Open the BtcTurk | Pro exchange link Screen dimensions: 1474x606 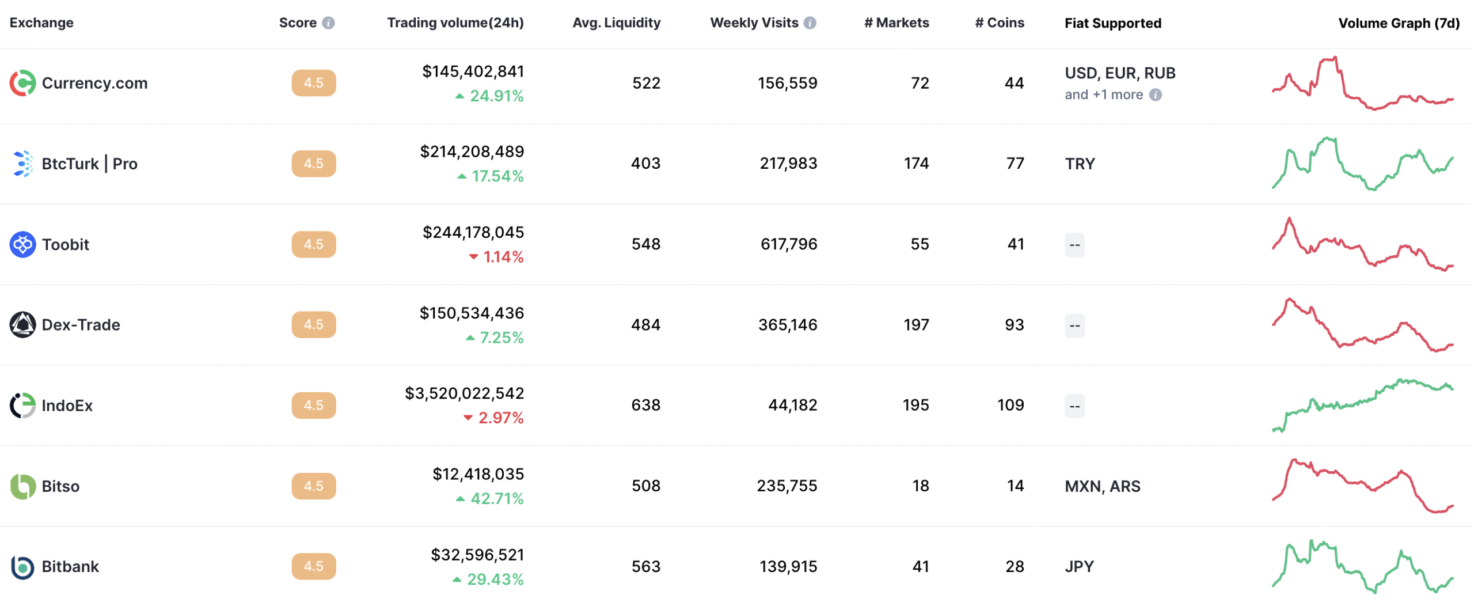(89, 164)
